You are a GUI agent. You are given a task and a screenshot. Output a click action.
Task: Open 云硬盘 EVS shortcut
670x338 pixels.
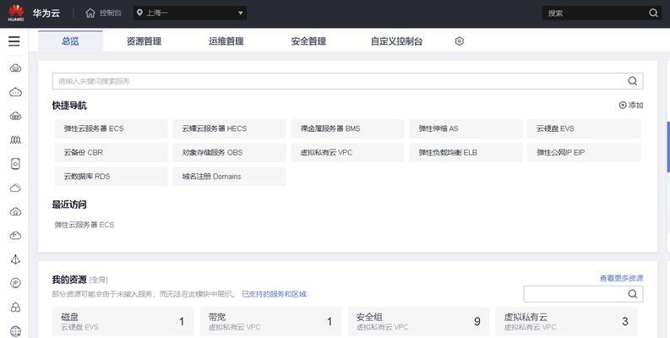pyautogui.click(x=584, y=128)
